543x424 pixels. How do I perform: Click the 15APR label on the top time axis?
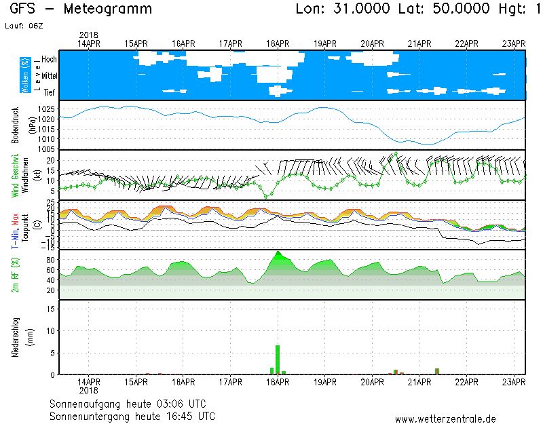pyautogui.click(x=136, y=43)
